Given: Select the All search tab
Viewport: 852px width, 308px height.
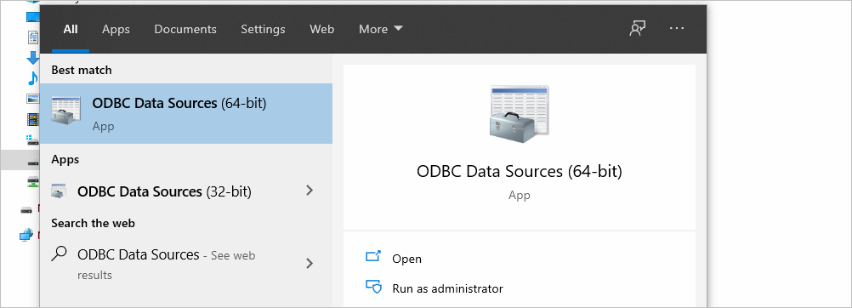Looking at the screenshot, I should (71, 30).
